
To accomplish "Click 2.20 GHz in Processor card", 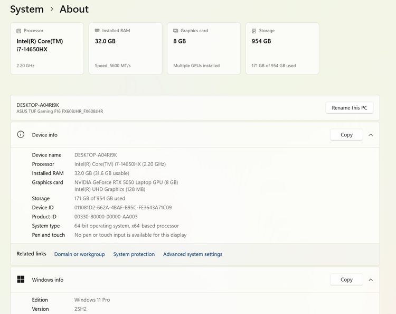I will tap(25, 66).
